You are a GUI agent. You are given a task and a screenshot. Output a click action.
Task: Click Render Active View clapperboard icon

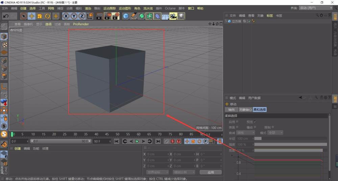99,16
